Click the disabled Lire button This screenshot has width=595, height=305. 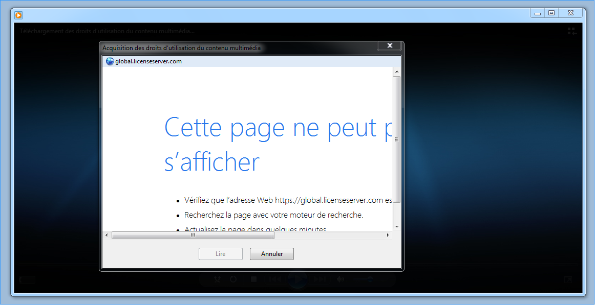click(221, 254)
